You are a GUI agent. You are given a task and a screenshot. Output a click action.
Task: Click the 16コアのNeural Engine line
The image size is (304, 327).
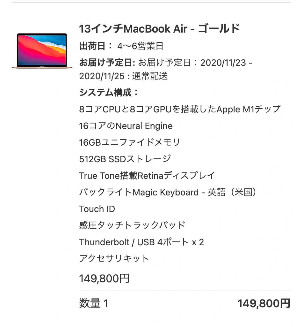pyautogui.click(x=126, y=126)
